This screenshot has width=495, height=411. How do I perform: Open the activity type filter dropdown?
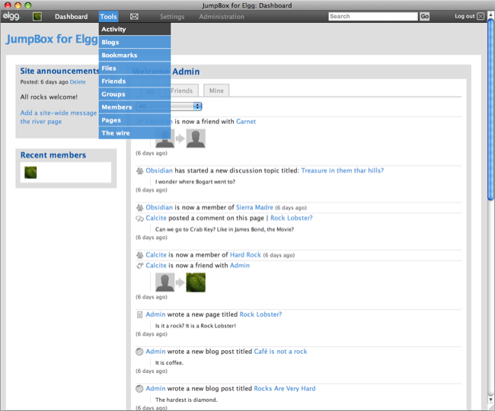pyautogui.click(x=169, y=107)
